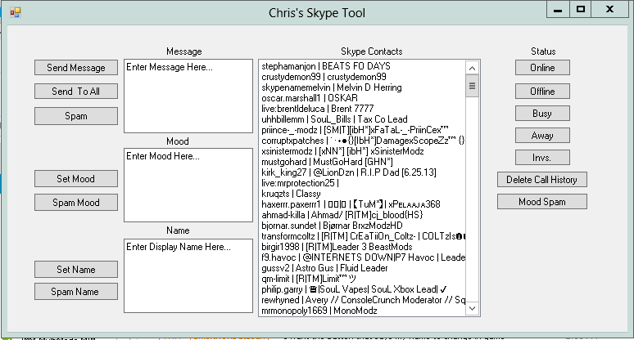Click the Send To All button
Screen dimensions: 634x340
[76, 92]
